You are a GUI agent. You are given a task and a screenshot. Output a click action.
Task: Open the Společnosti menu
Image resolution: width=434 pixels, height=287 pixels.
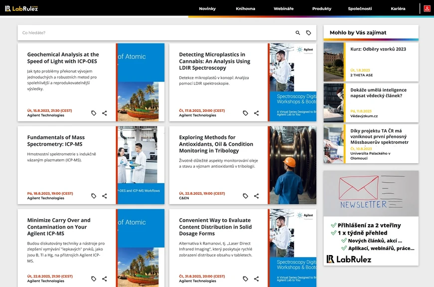[x=360, y=8]
